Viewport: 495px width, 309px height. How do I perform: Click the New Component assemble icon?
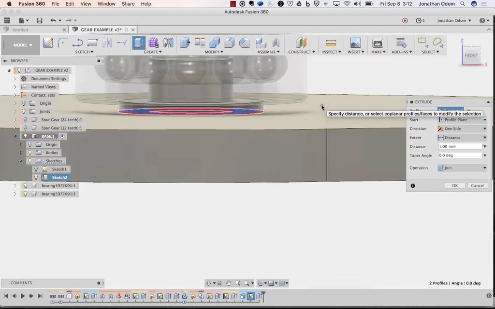click(x=261, y=42)
